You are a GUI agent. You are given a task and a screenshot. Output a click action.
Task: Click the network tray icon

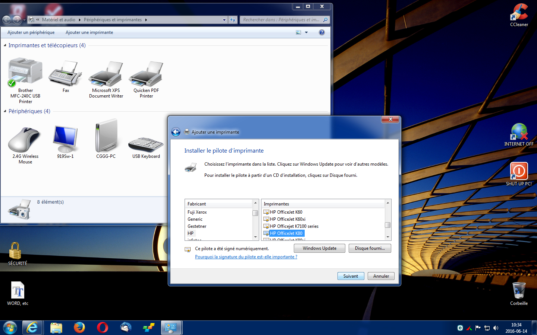pos(487,328)
